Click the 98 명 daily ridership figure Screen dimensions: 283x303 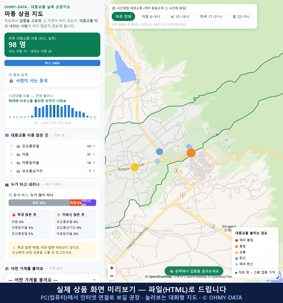click(x=17, y=45)
